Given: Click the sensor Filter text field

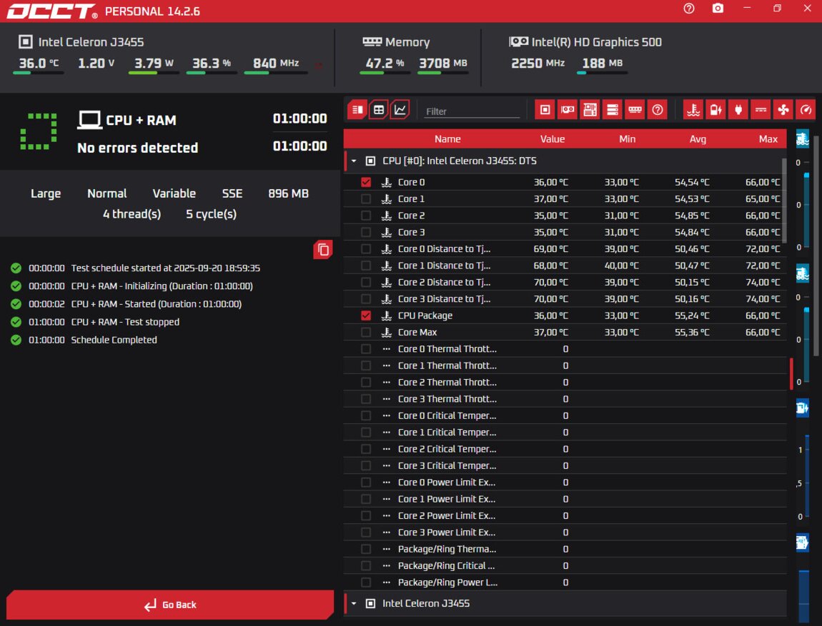Looking at the screenshot, I should (472, 111).
